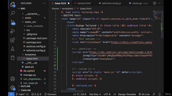Click the Explorer more actions ellipsis

pyautogui.click(x=44, y=3)
